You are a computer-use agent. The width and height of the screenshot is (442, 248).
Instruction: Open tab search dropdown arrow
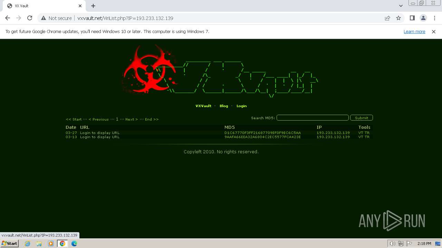[401, 6]
